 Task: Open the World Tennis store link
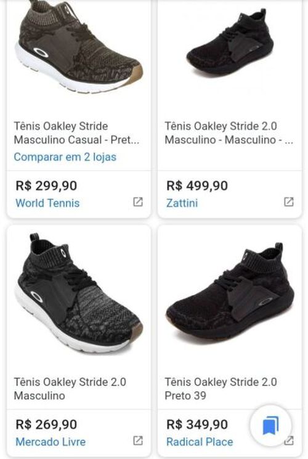(47, 203)
